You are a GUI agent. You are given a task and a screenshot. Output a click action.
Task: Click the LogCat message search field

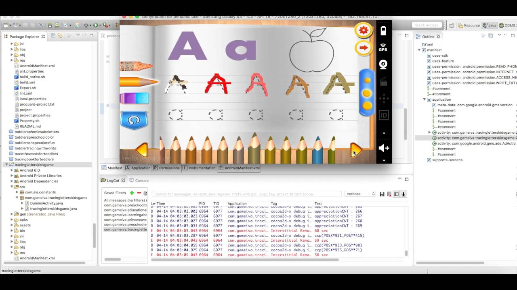pos(246,194)
